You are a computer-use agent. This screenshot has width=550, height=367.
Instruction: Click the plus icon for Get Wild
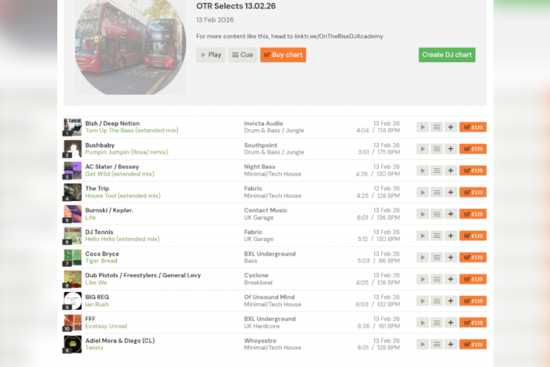point(451,171)
